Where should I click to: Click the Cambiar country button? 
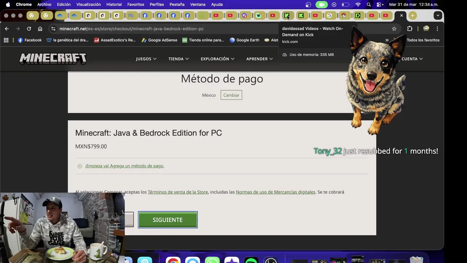[x=231, y=95]
